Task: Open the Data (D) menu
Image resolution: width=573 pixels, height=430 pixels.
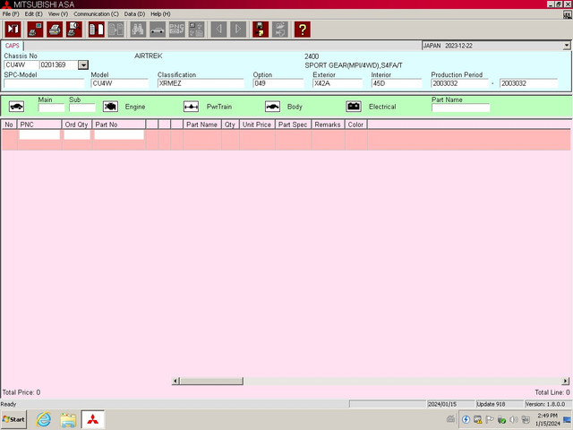Action: pyautogui.click(x=134, y=14)
